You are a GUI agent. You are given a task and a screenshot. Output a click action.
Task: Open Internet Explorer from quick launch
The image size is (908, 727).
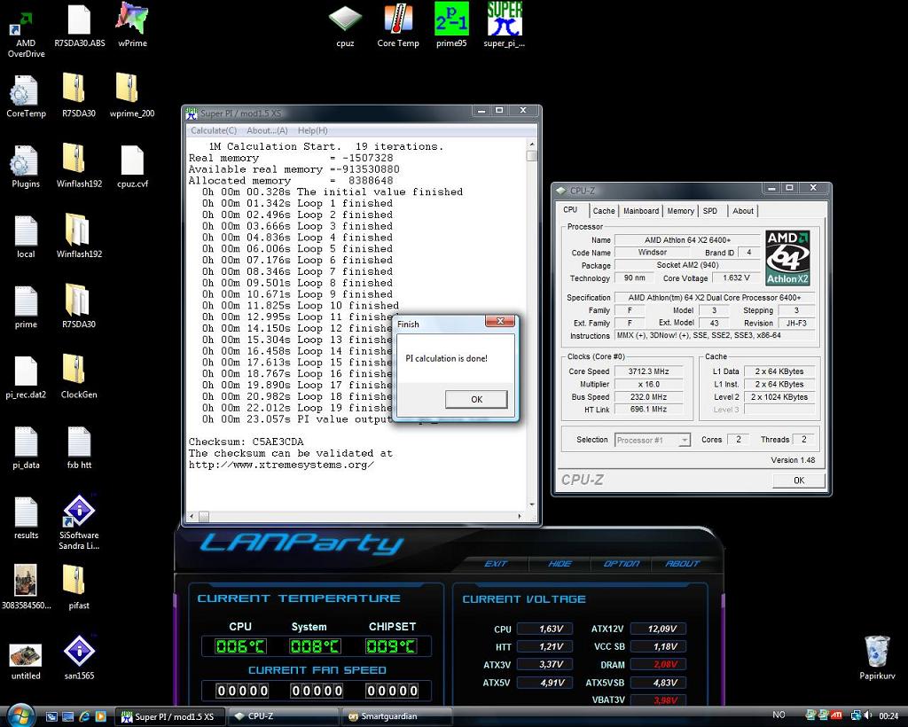84,716
